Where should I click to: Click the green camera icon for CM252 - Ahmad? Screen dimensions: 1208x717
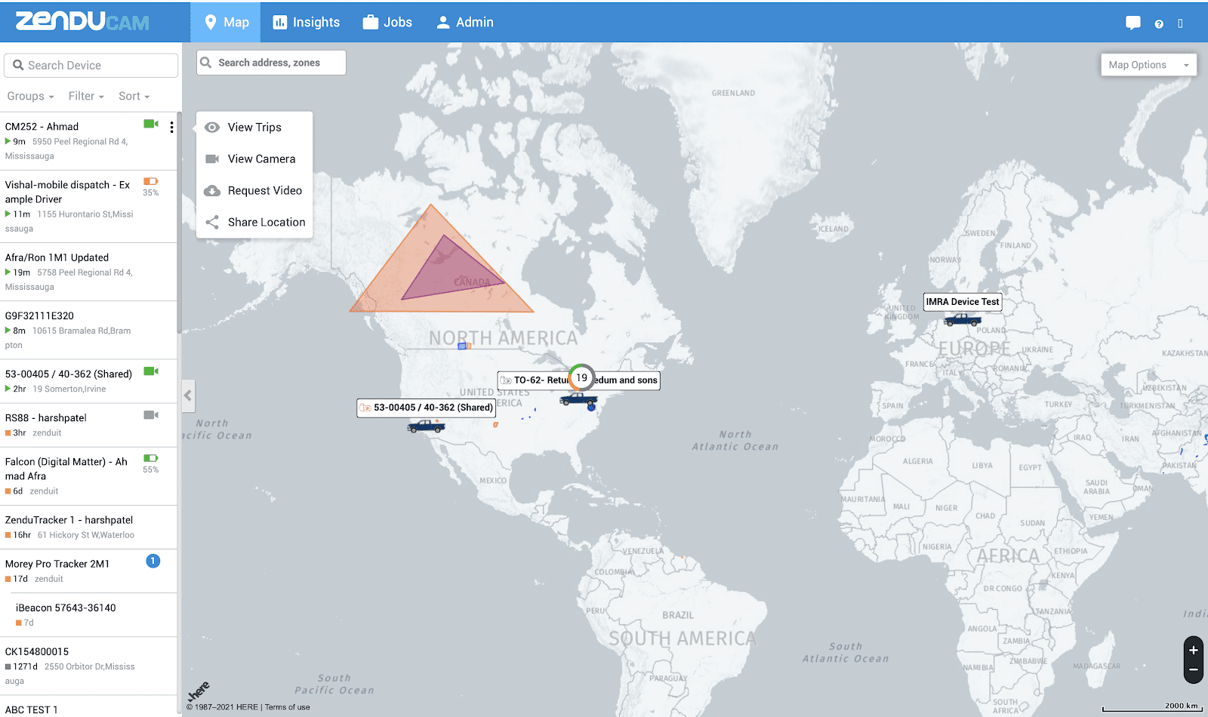[151, 124]
